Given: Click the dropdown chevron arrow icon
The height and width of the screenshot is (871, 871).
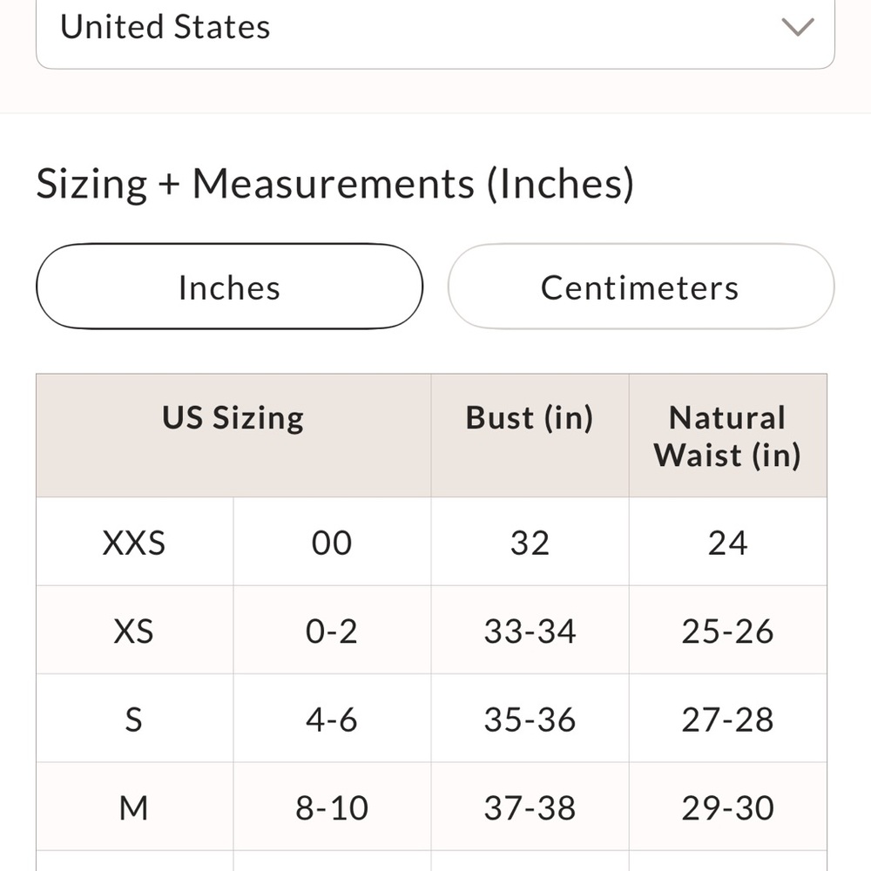Looking at the screenshot, I should click(x=798, y=27).
